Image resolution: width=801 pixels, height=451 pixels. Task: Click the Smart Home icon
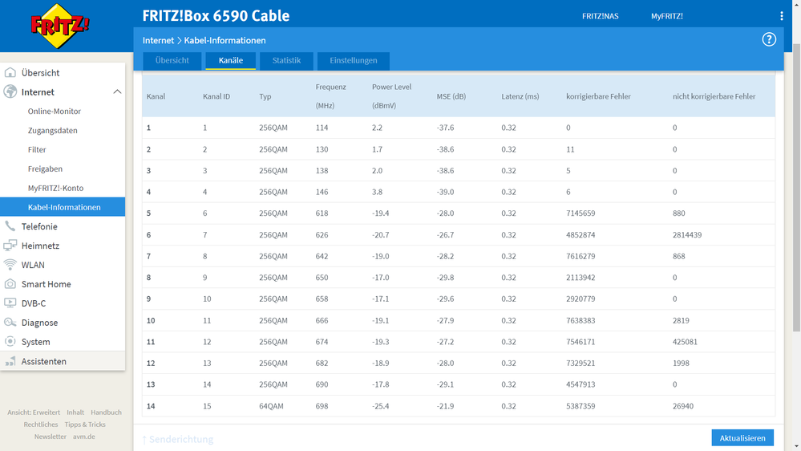(x=10, y=284)
